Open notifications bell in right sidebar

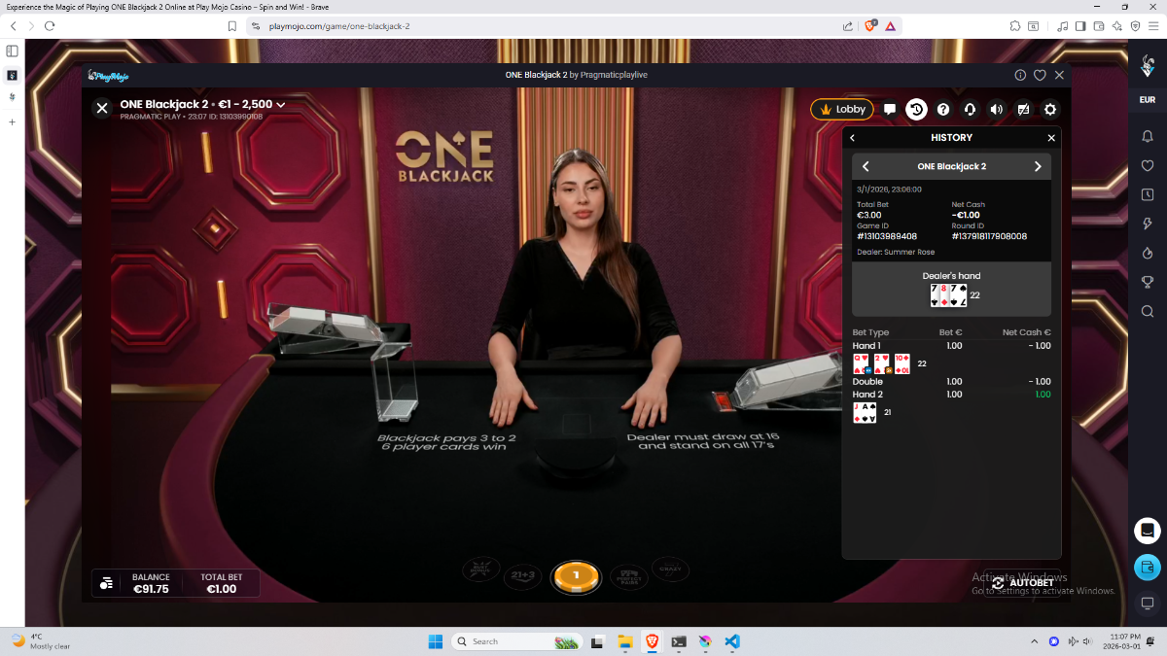(1148, 137)
